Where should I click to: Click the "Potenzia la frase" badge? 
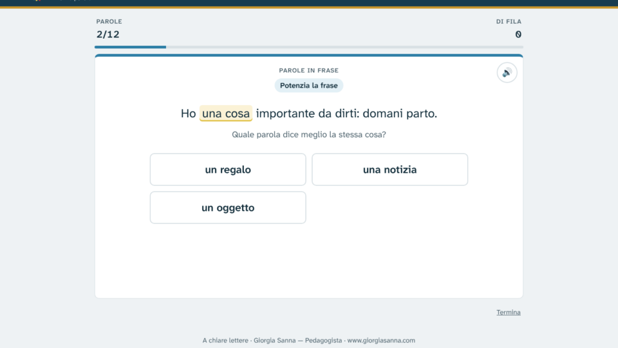[308, 85]
